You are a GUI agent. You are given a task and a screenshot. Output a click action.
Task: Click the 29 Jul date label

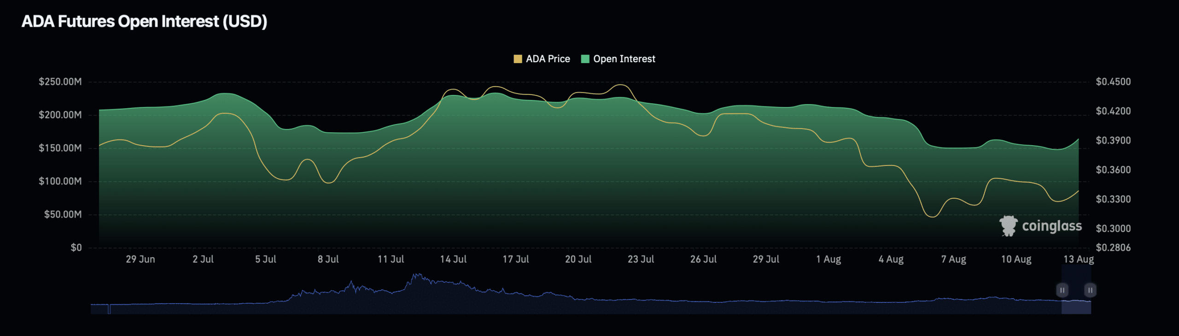[766, 259]
